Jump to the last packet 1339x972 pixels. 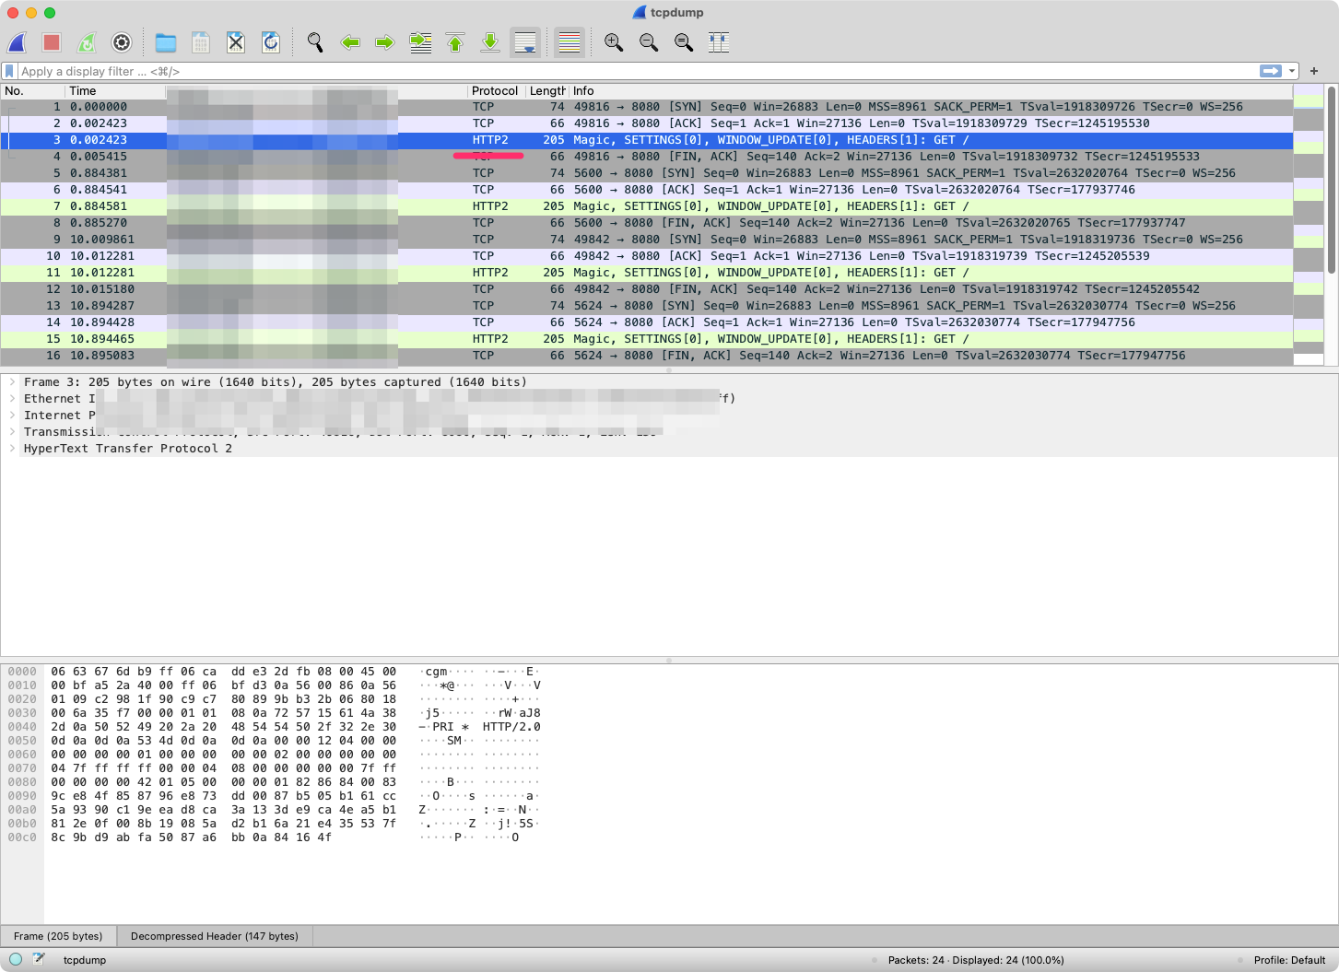point(490,42)
